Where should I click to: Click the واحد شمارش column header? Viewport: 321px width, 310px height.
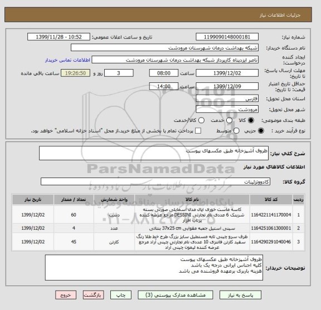pos(114,200)
